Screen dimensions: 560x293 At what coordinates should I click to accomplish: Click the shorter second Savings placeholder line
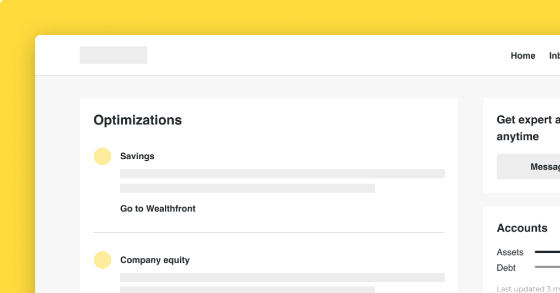(x=247, y=188)
